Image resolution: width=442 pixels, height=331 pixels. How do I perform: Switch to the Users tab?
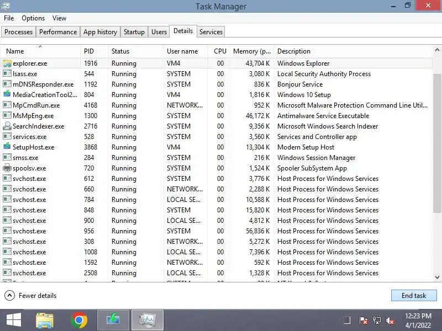coord(159,32)
